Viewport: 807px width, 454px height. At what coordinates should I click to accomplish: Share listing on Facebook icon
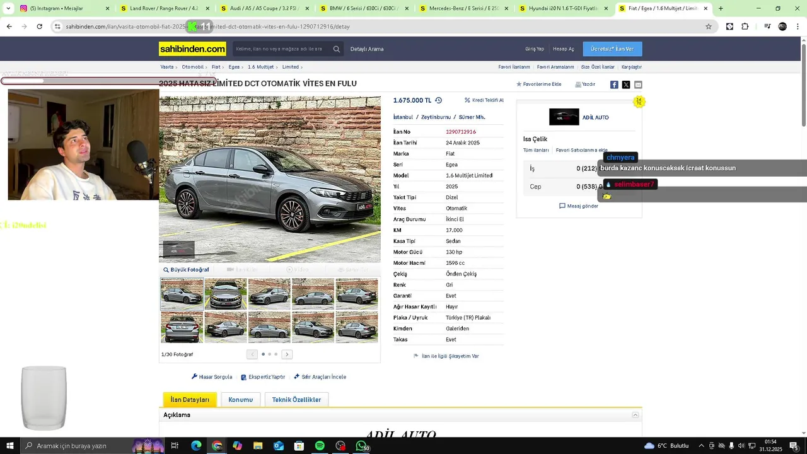click(x=614, y=84)
